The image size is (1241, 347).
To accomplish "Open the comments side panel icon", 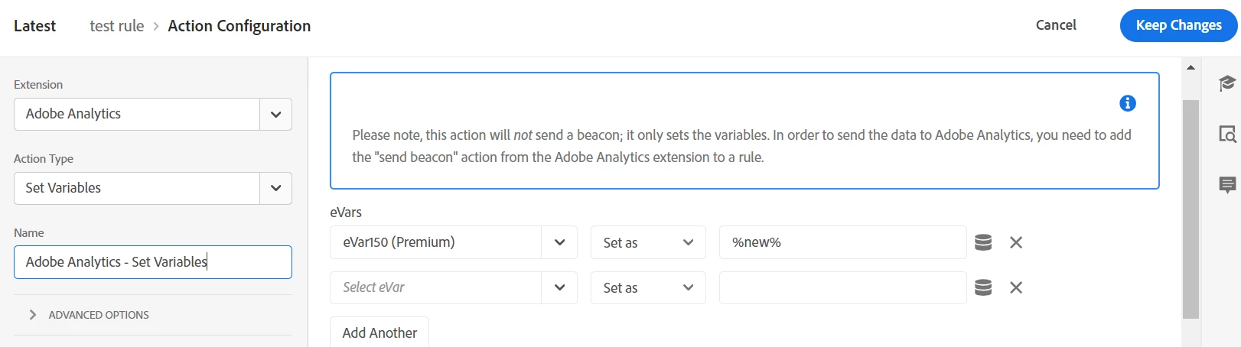I will tap(1227, 184).
